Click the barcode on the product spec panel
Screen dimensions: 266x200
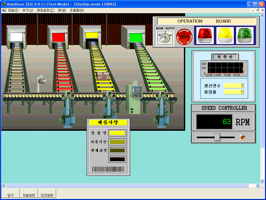tap(108, 170)
